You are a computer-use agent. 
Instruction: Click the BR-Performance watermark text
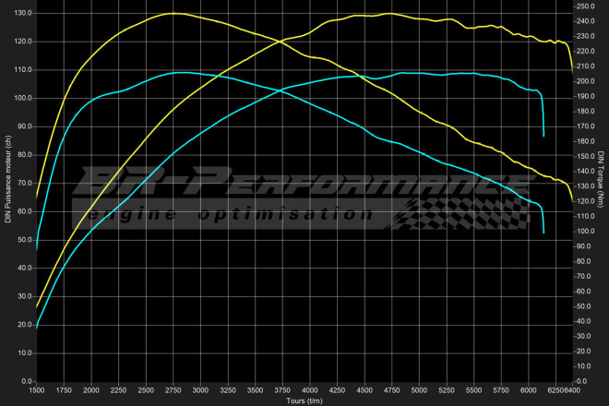pyautogui.click(x=295, y=182)
